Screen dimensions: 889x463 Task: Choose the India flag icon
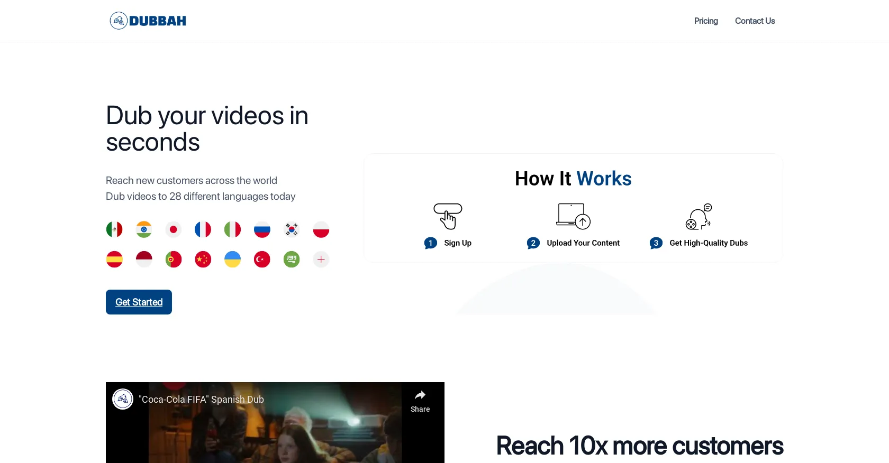pyautogui.click(x=144, y=229)
